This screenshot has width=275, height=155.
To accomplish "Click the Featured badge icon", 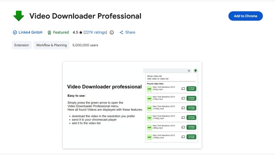I will (x=49, y=33).
